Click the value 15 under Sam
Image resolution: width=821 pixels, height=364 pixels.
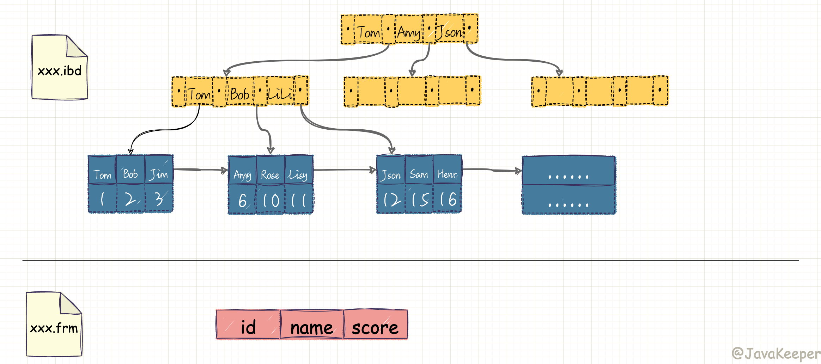[419, 200]
